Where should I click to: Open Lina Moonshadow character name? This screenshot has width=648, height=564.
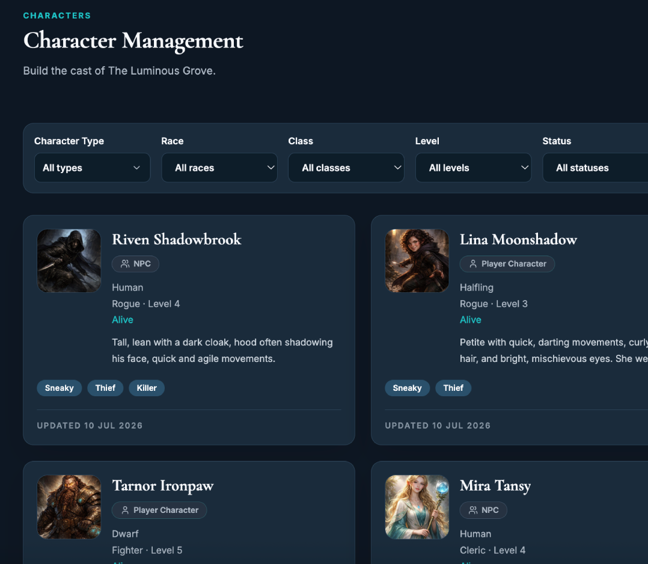pyautogui.click(x=518, y=239)
